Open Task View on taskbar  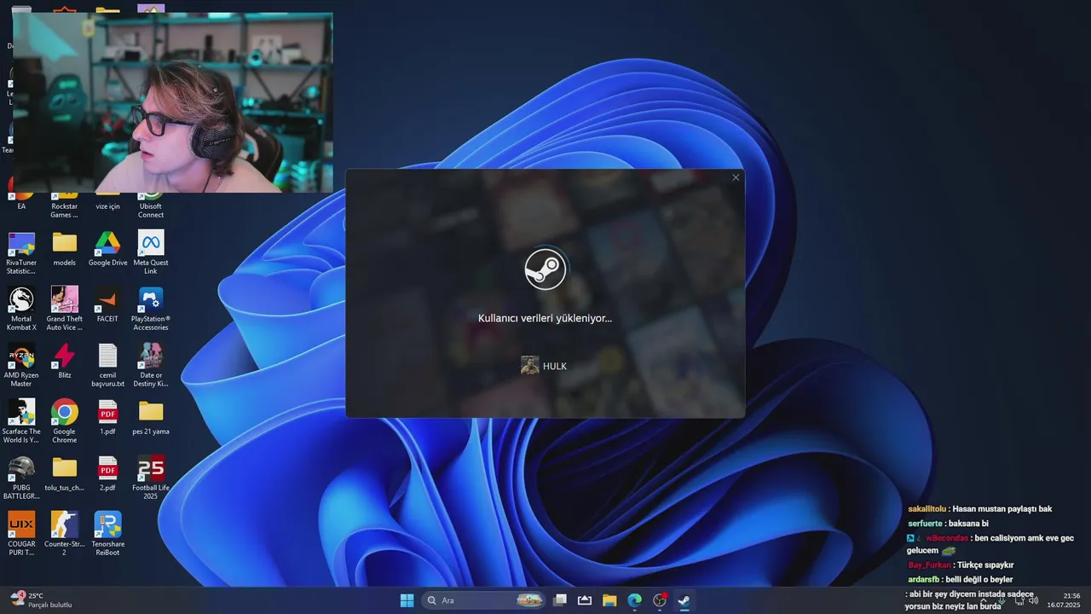[x=560, y=600]
